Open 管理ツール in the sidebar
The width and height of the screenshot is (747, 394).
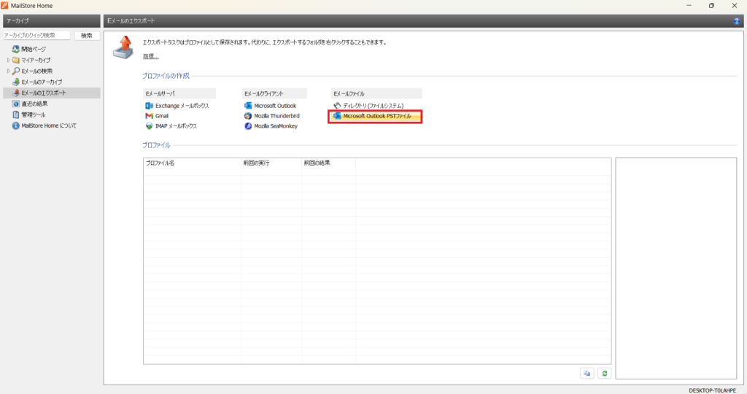(x=34, y=115)
